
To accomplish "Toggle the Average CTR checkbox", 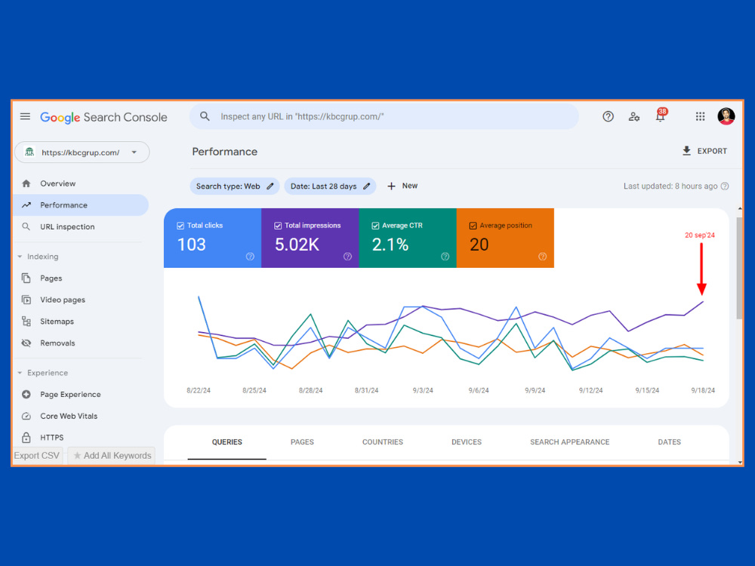I will (x=375, y=226).
